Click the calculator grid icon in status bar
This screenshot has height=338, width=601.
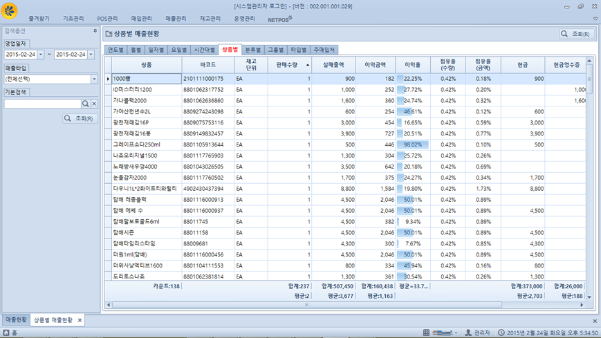[x=426, y=332]
